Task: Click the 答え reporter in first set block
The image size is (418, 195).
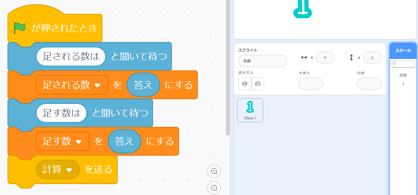Action: coord(143,85)
